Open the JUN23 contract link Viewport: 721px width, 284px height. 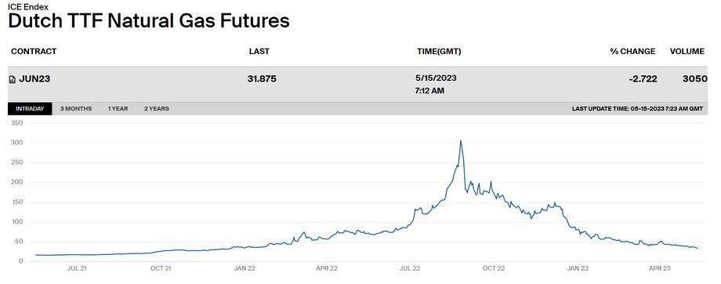[x=34, y=79]
